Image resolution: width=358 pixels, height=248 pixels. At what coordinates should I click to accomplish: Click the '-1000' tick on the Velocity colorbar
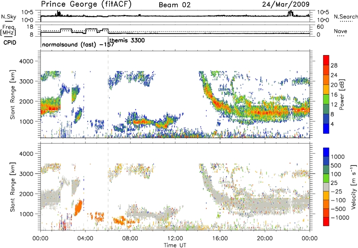340,218
